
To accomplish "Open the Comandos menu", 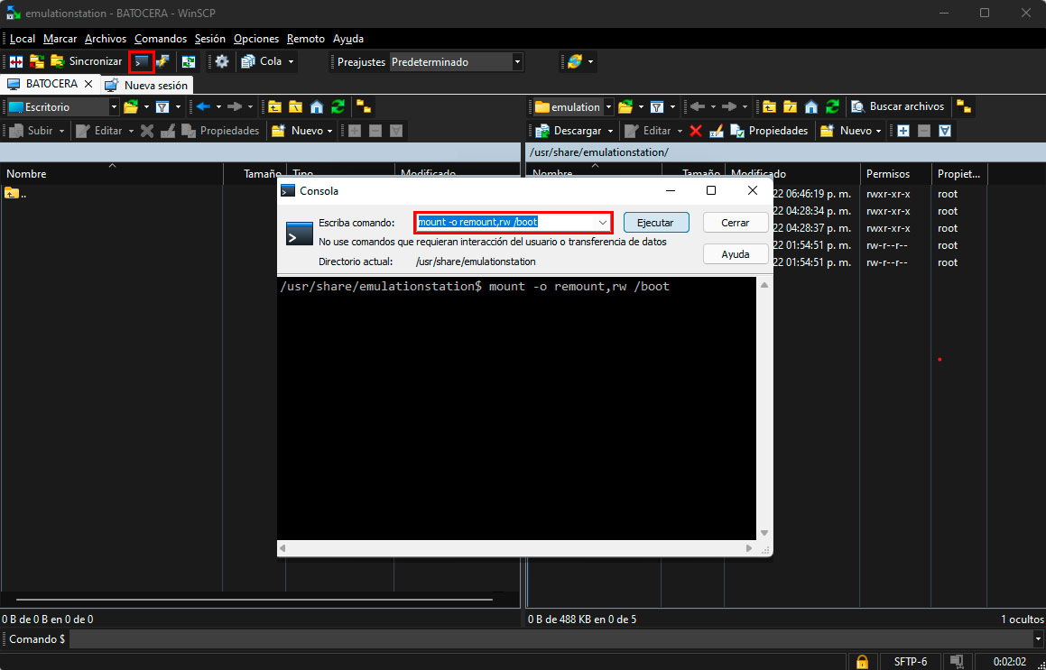I will pyautogui.click(x=161, y=39).
